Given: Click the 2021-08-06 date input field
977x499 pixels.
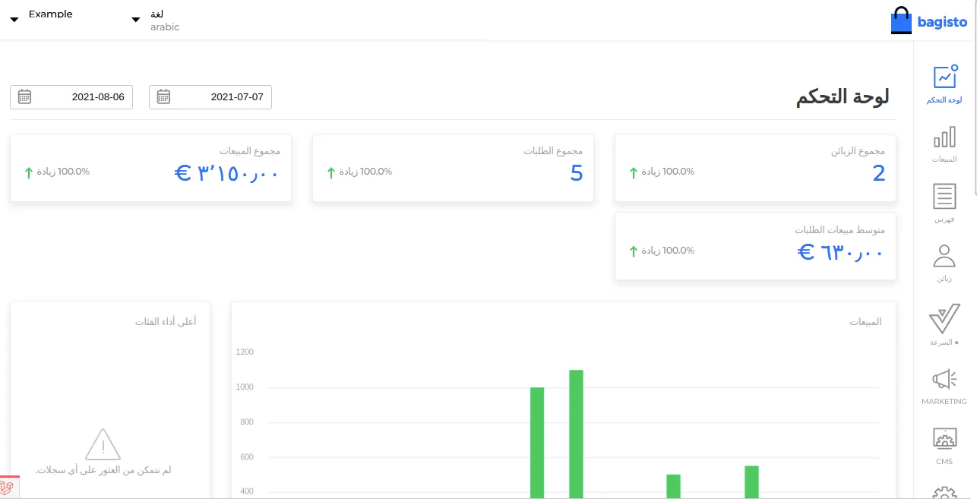Looking at the screenshot, I should click(x=71, y=97).
